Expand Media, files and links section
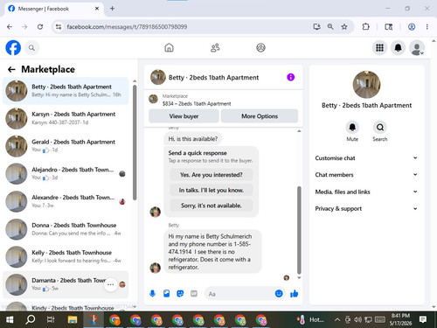Screen dimensions: 437x328 [x=366, y=192]
